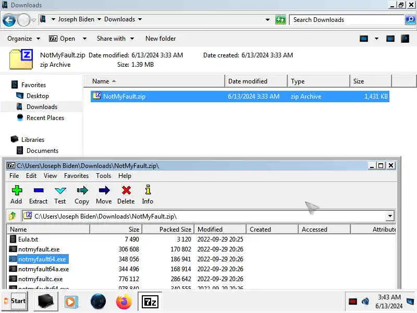The height and width of the screenshot is (313, 417).
Task: Launch Windows Media Player from taskbar
Action: coord(71,302)
